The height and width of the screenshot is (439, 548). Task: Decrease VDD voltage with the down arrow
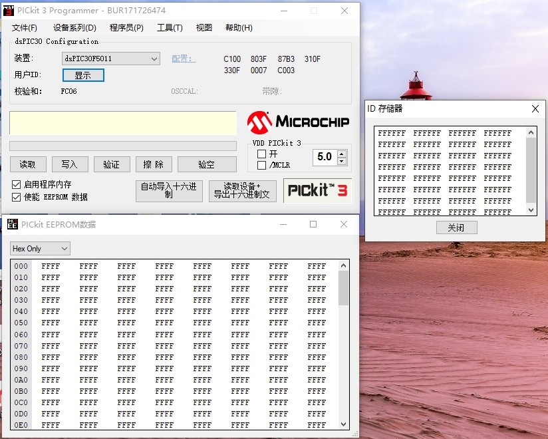click(x=342, y=161)
